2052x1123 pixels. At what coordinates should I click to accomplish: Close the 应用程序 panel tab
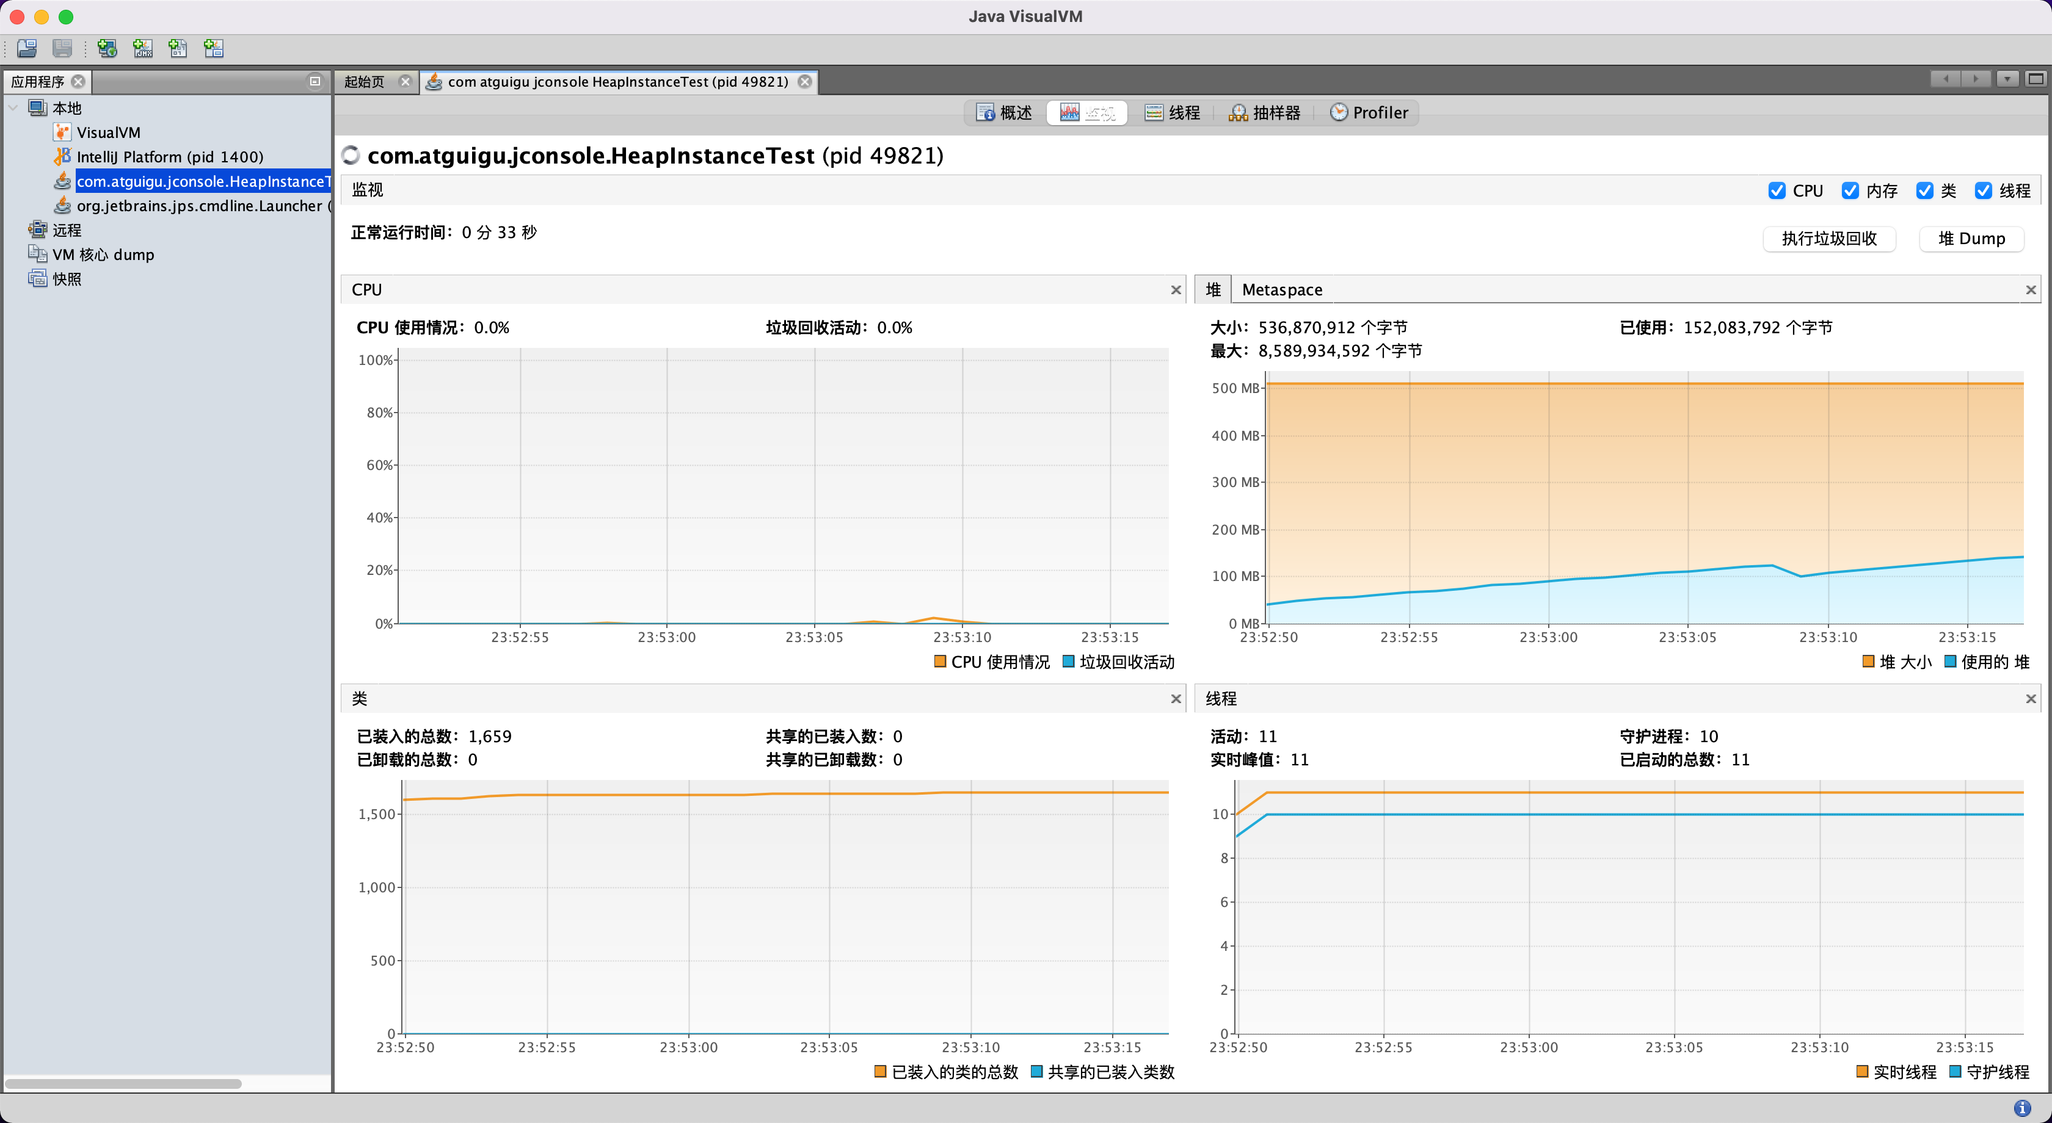point(78,81)
